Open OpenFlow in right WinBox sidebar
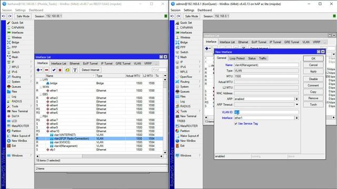This screenshot has width=337, height=189. tap(186, 77)
